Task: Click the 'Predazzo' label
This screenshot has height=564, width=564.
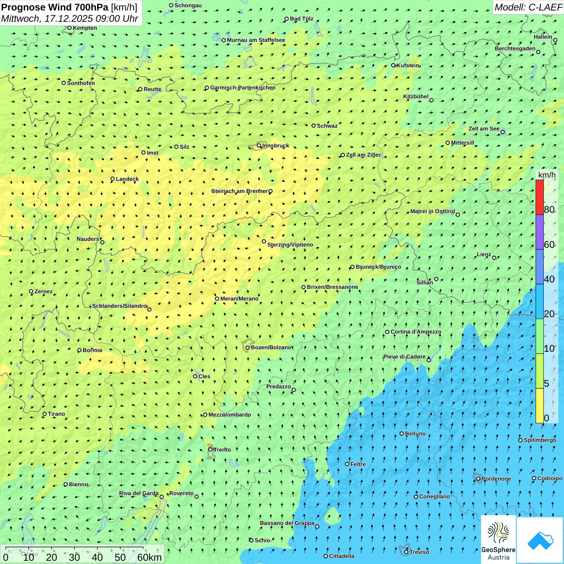Action: [x=278, y=386]
